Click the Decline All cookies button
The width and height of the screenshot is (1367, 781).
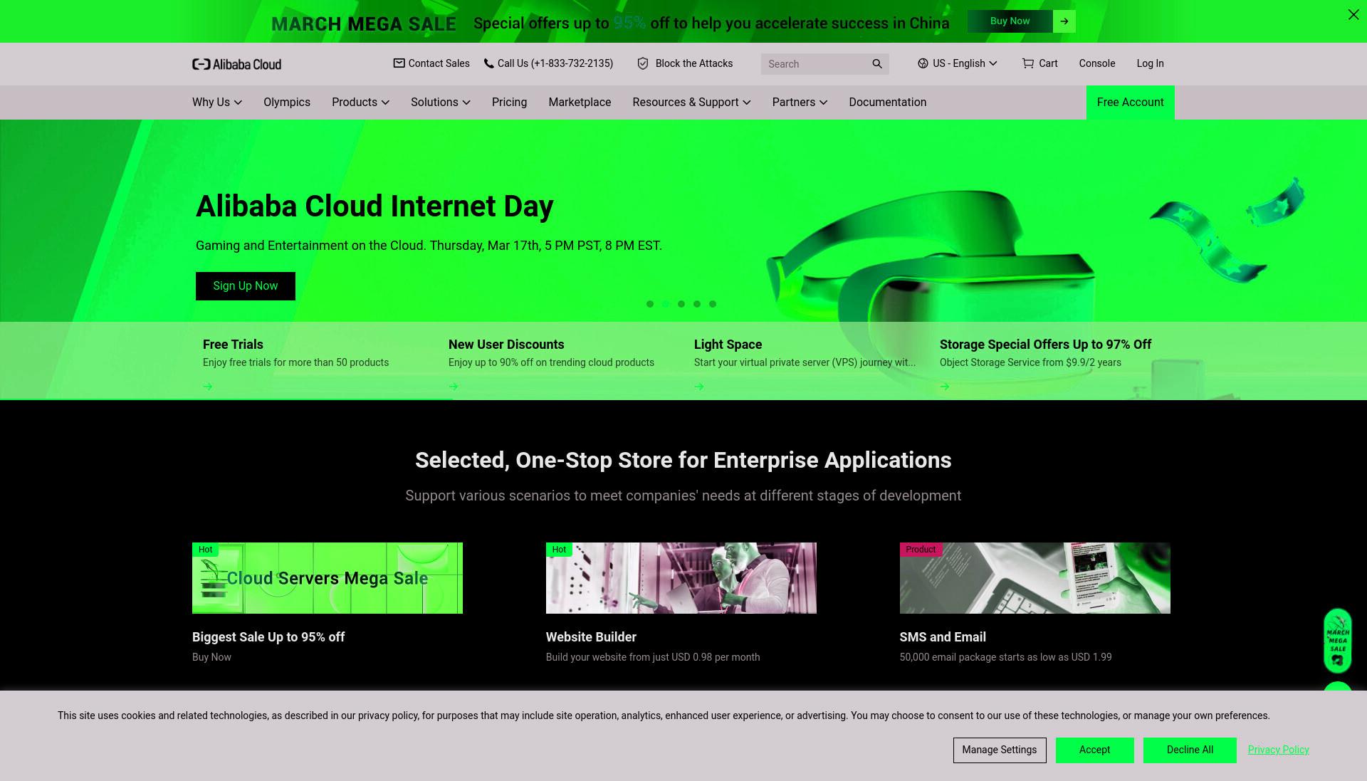(x=1190, y=750)
